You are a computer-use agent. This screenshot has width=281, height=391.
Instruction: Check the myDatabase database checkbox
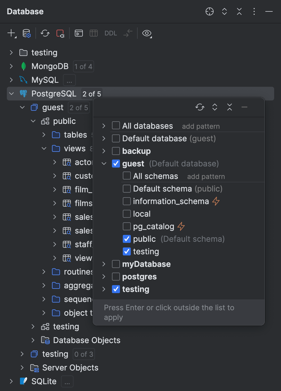[x=116, y=264]
